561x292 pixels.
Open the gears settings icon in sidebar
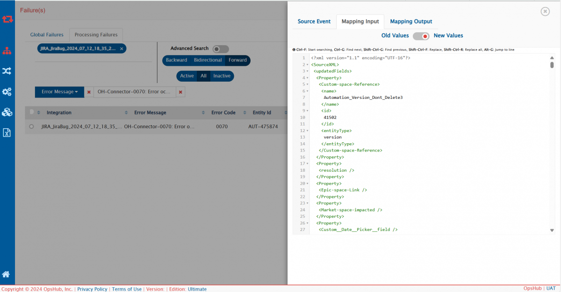(x=7, y=92)
